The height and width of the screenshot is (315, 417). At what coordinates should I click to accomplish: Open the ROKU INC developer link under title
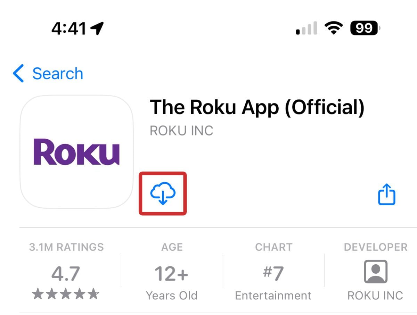(181, 131)
